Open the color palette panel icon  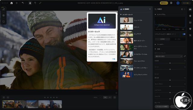pos(190,9)
